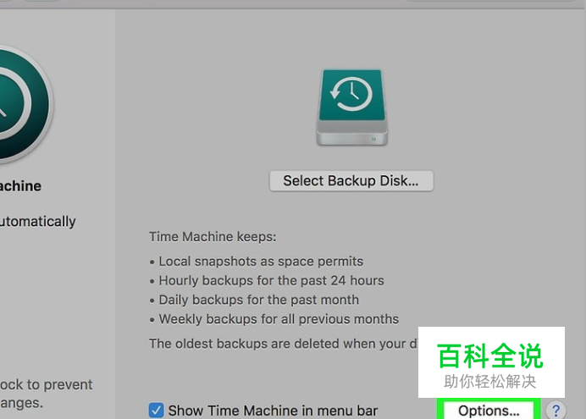This screenshot has height=419, width=586.
Task: Click the Select Backup Disk button
Action: [x=351, y=181]
